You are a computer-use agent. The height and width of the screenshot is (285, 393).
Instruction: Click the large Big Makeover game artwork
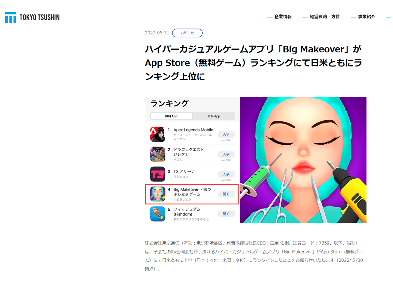coord(303,160)
